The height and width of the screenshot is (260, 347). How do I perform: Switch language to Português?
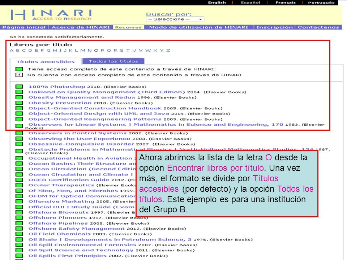[x=321, y=3]
